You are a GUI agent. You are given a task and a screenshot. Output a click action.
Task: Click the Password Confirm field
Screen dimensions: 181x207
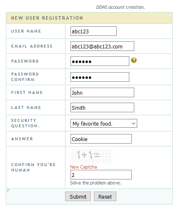coord(100,77)
